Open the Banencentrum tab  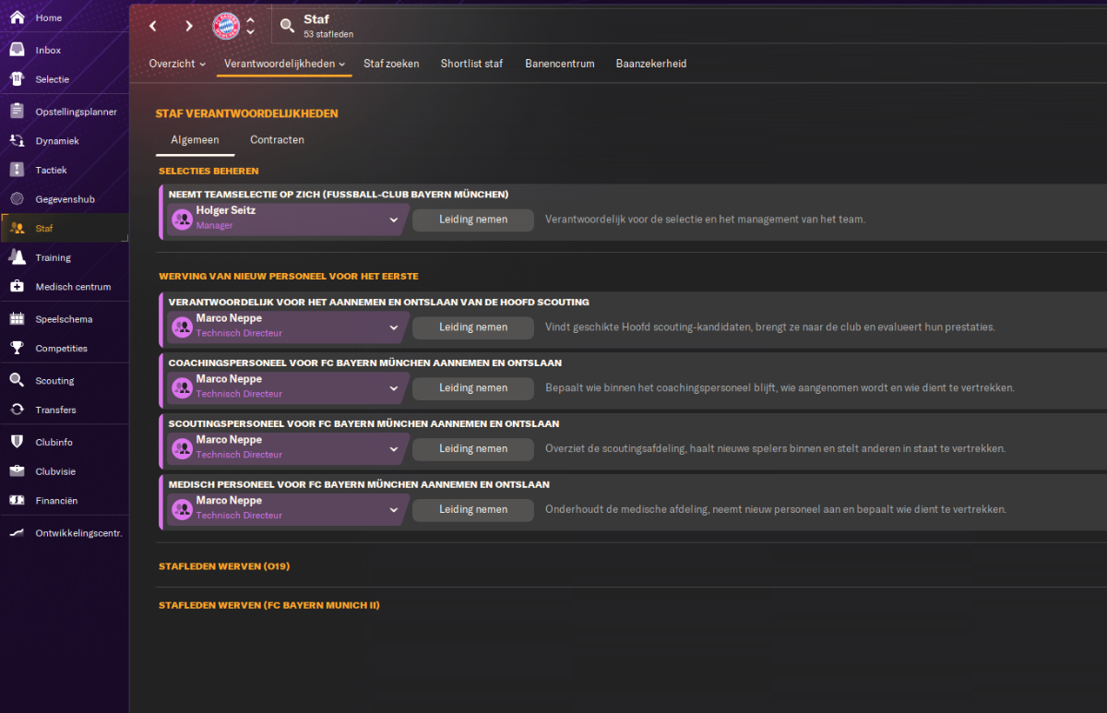tap(560, 64)
